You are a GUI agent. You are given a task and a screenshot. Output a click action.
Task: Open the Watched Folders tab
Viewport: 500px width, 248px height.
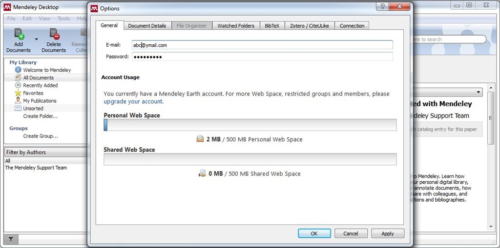tap(236, 26)
